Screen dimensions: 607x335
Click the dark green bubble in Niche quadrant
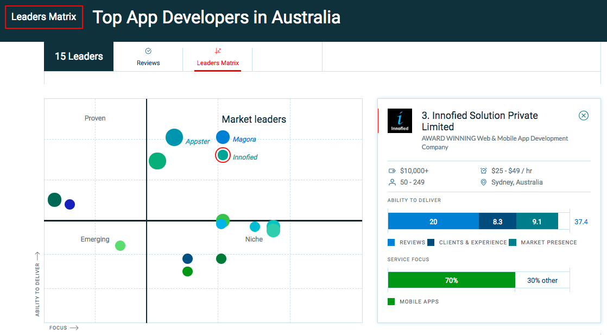tap(221, 258)
